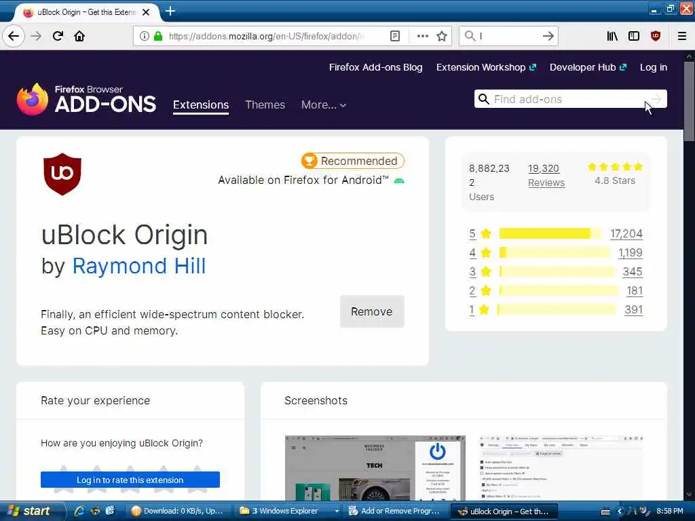This screenshot has height=521, width=695.
Task: Submit the Find add-ons search arrow
Action: coord(656,99)
